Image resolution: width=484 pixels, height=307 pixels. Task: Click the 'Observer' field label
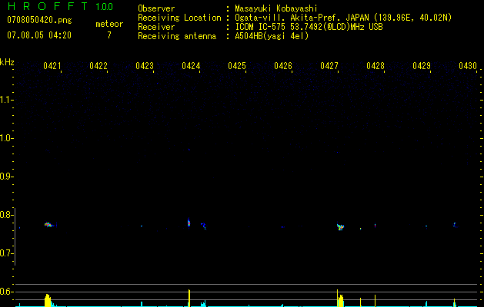click(x=156, y=8)
